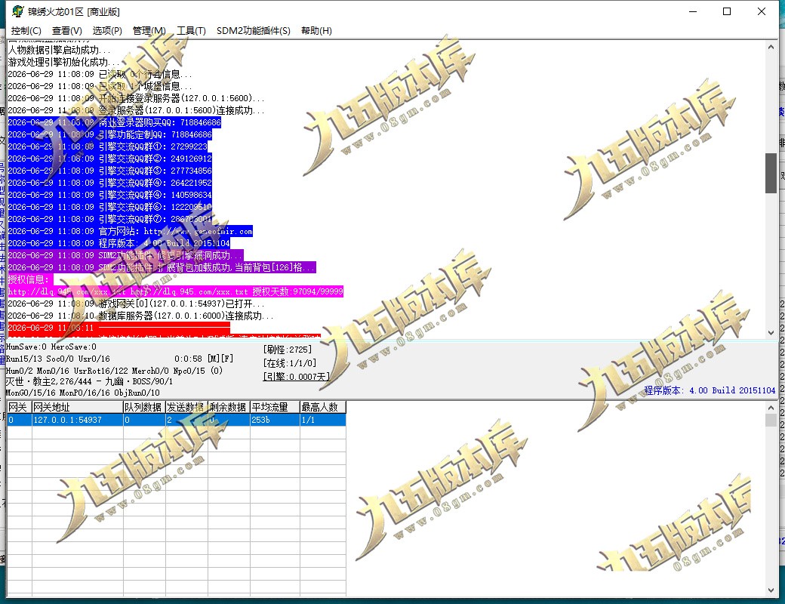Image resolution: width=785 pixels, height=604 pixels.
Task: Minimize the 锦绣火龙01区 window
Action: point(693,11)
